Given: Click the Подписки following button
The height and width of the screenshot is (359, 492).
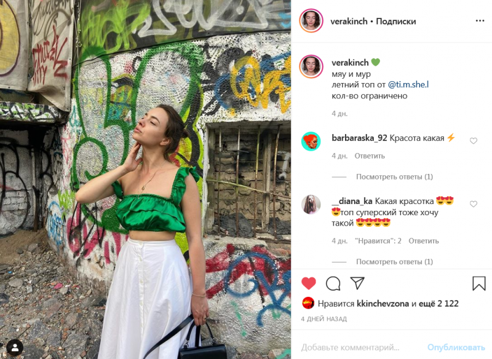Looking at the screenshot, I should (395, 22).
